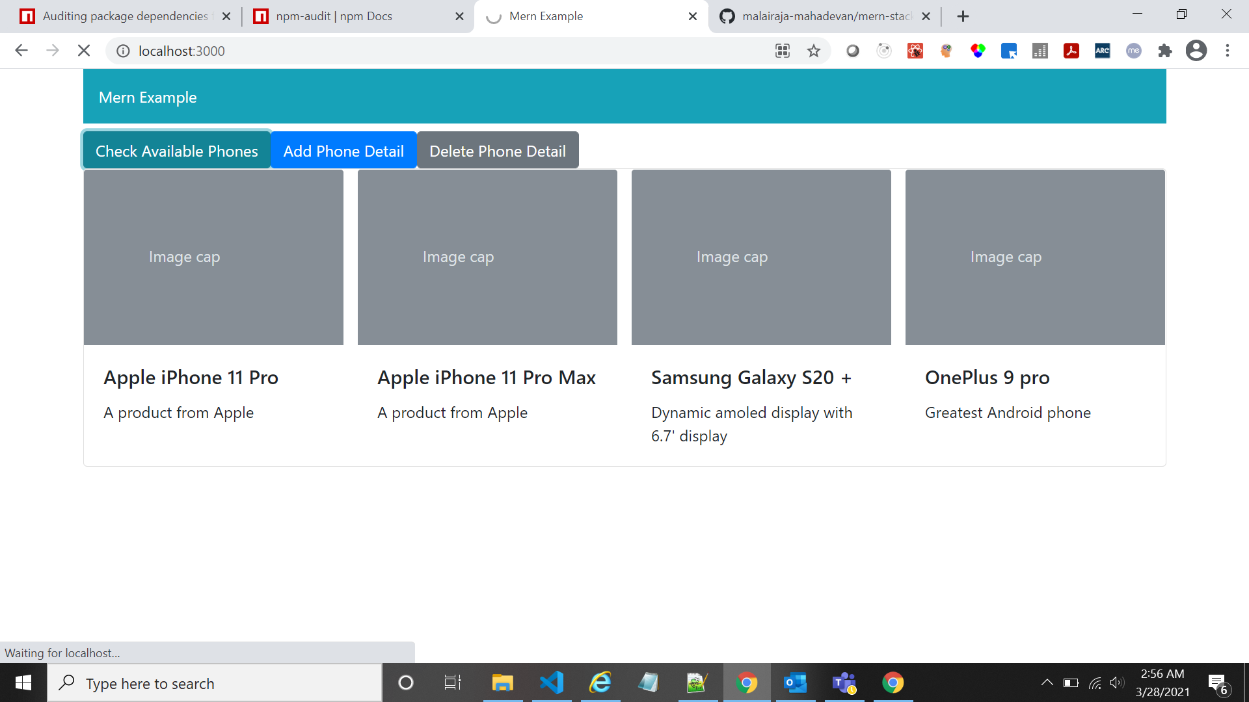Expand hidden icons in the system tray
Image resolution: width=1249 pixels, height=702 pixels.
click(x=1047, y=682)
